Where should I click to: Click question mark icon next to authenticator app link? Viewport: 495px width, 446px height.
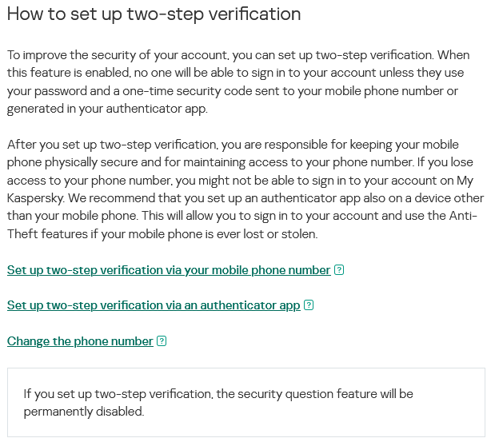[x=309, y=305]
